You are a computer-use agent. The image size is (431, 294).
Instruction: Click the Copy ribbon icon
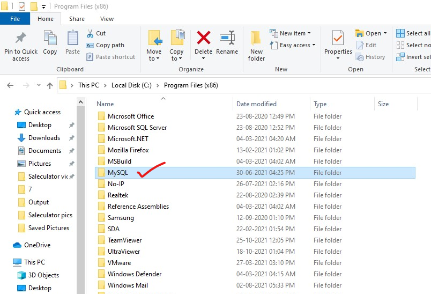pos(50,38)
